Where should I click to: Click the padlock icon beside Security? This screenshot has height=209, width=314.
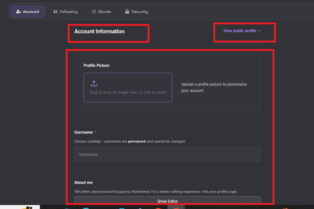point(127,12)
